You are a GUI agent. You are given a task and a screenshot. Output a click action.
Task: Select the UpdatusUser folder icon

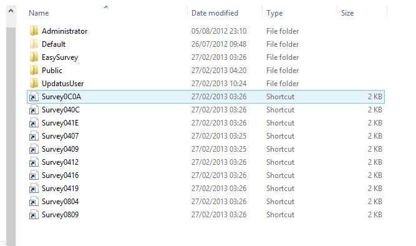coord(34,84)
